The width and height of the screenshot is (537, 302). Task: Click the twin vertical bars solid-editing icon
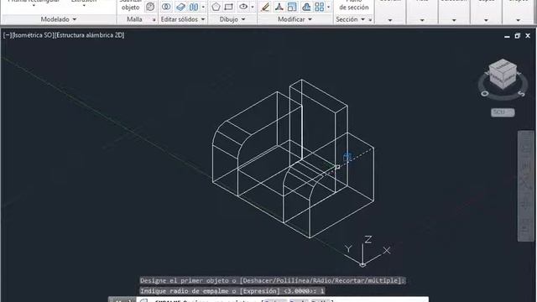(194, 7)
